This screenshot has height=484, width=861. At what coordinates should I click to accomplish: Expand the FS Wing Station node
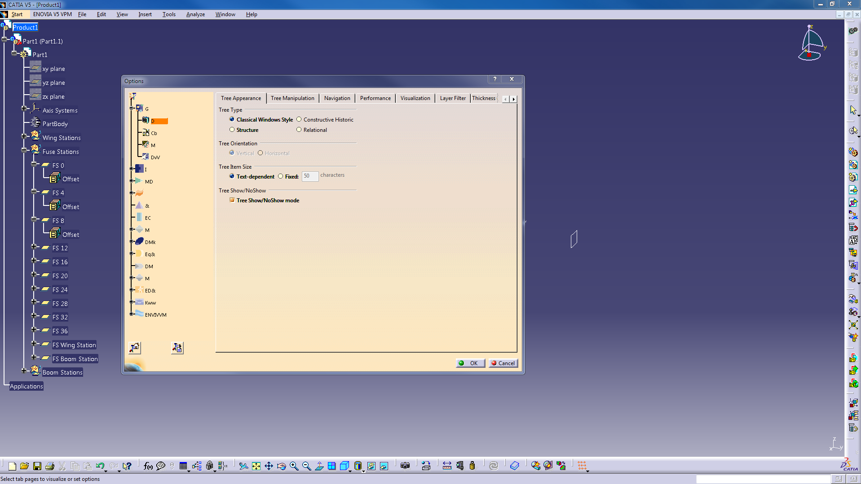pyautogui.click(x=34, y=343)
